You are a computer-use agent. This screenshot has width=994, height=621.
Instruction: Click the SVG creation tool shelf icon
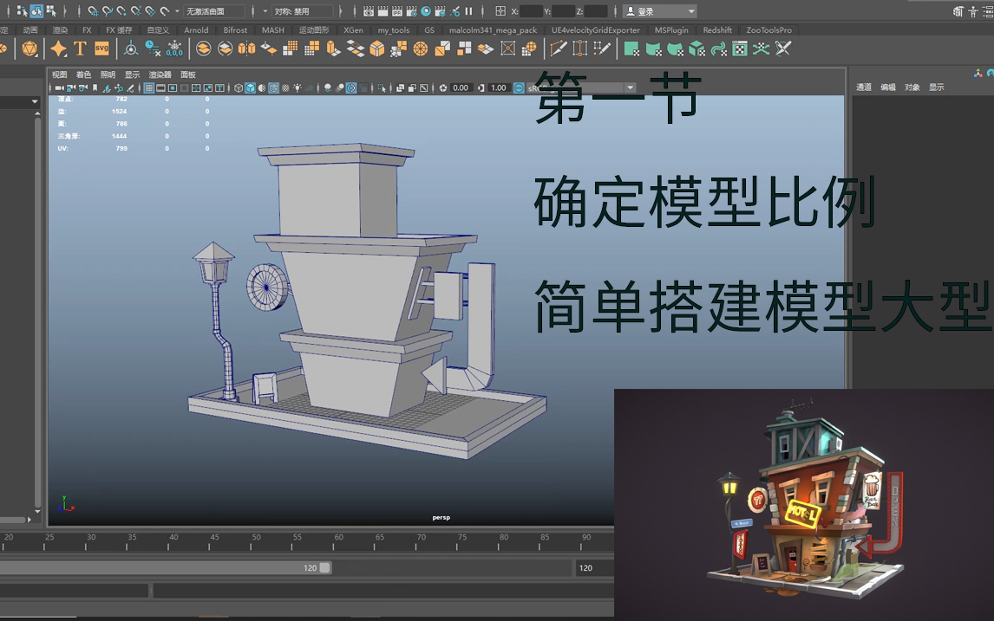click(x=102, y=49)
